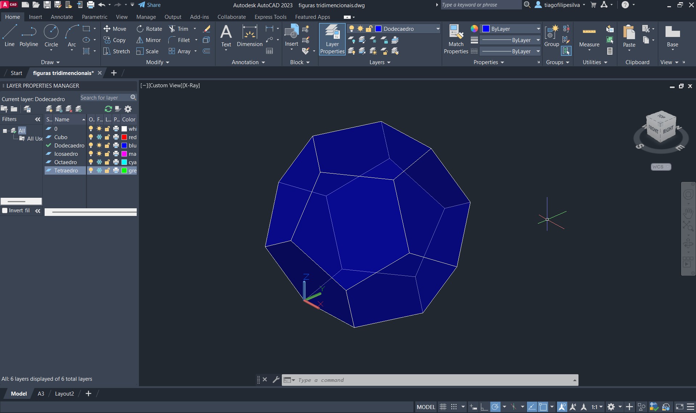The image size is (696, 413).
Task: Click the Search for layer field
Action: 104,98
